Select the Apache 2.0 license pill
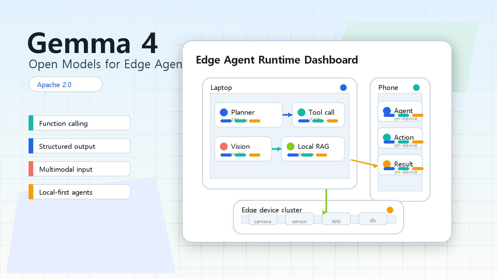The height and width of the screenshot is (279, 497). 66,84
